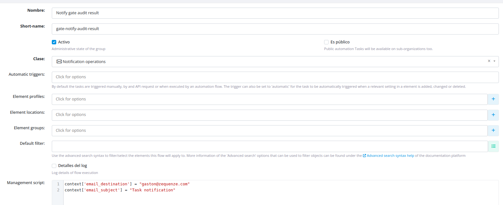Click the plus icon beside Element locations
The height and width of the screenshot is (205, 503).
pyautogui.click(x=493, y=115)
